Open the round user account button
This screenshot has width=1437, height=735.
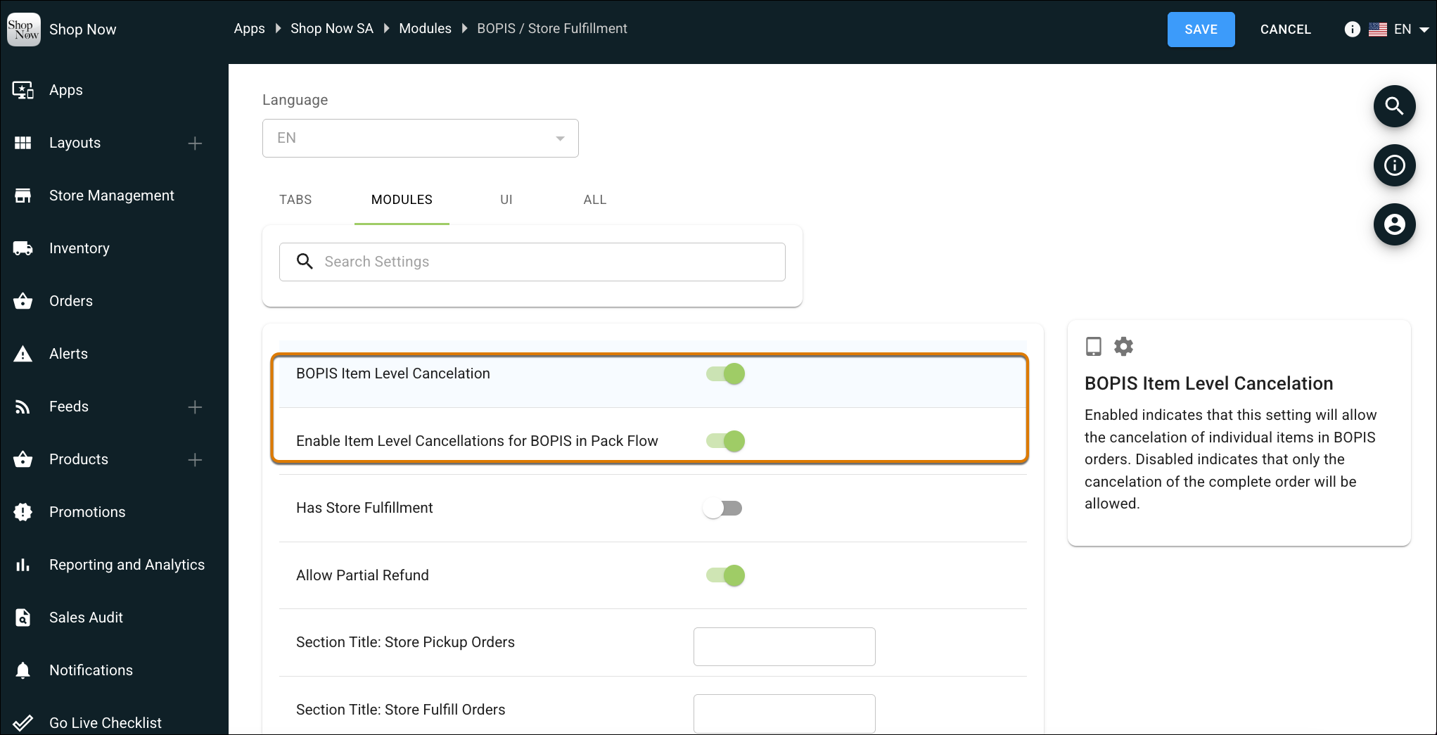tap(1394, 224)
